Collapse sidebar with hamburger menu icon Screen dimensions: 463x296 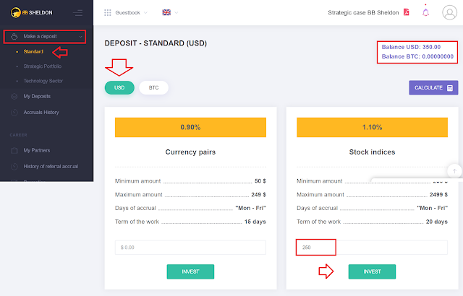(x=77, y=13)
